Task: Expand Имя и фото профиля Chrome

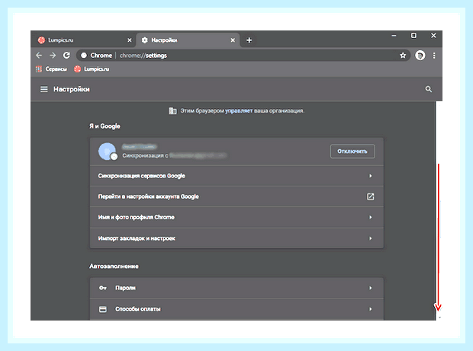Action: [x=236, y=217]
